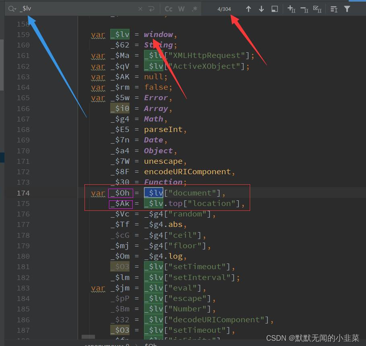
Task: Click line number 159 in the gutter
Action: (23, 35)
